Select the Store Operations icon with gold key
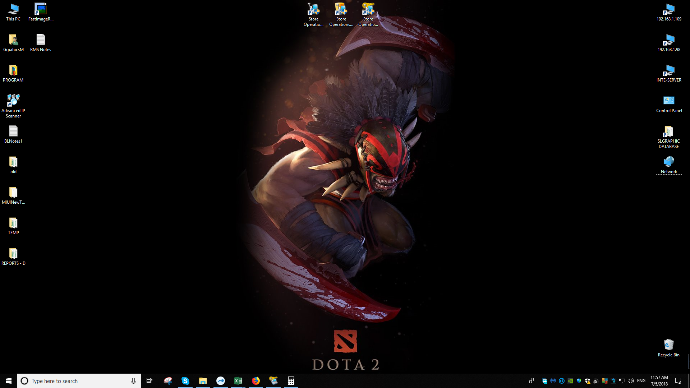Screen dimensions: 690x388 point(368,15)
